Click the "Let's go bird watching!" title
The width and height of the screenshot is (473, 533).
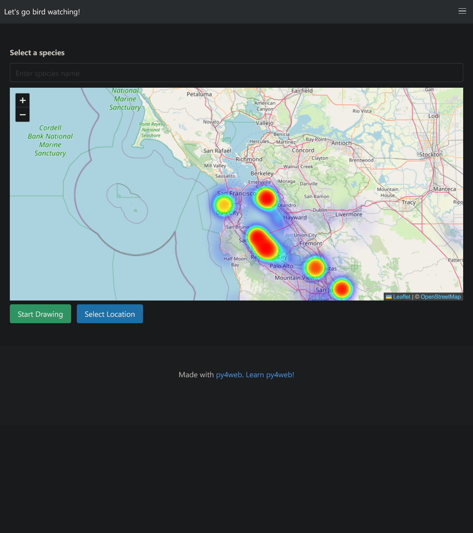click(42, 12)
